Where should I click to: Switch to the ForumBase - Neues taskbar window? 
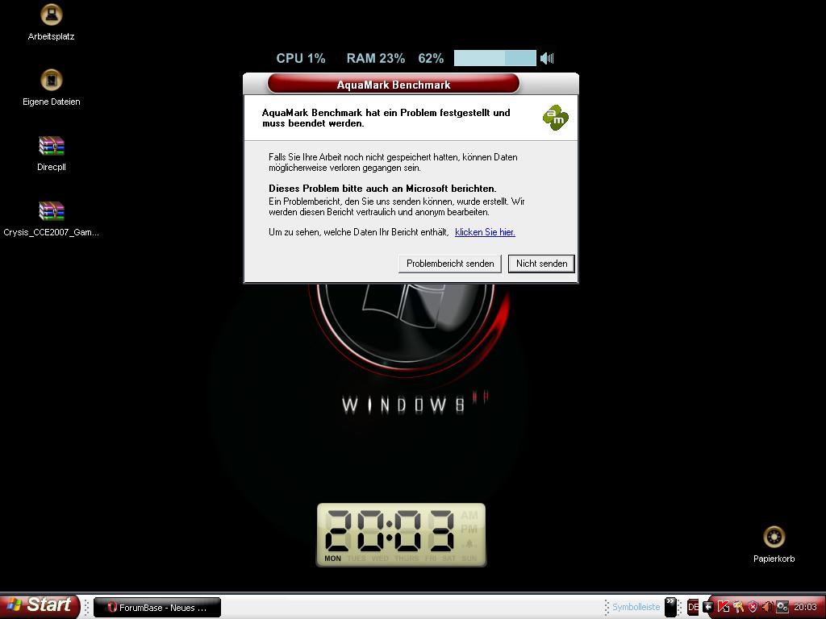157,608
